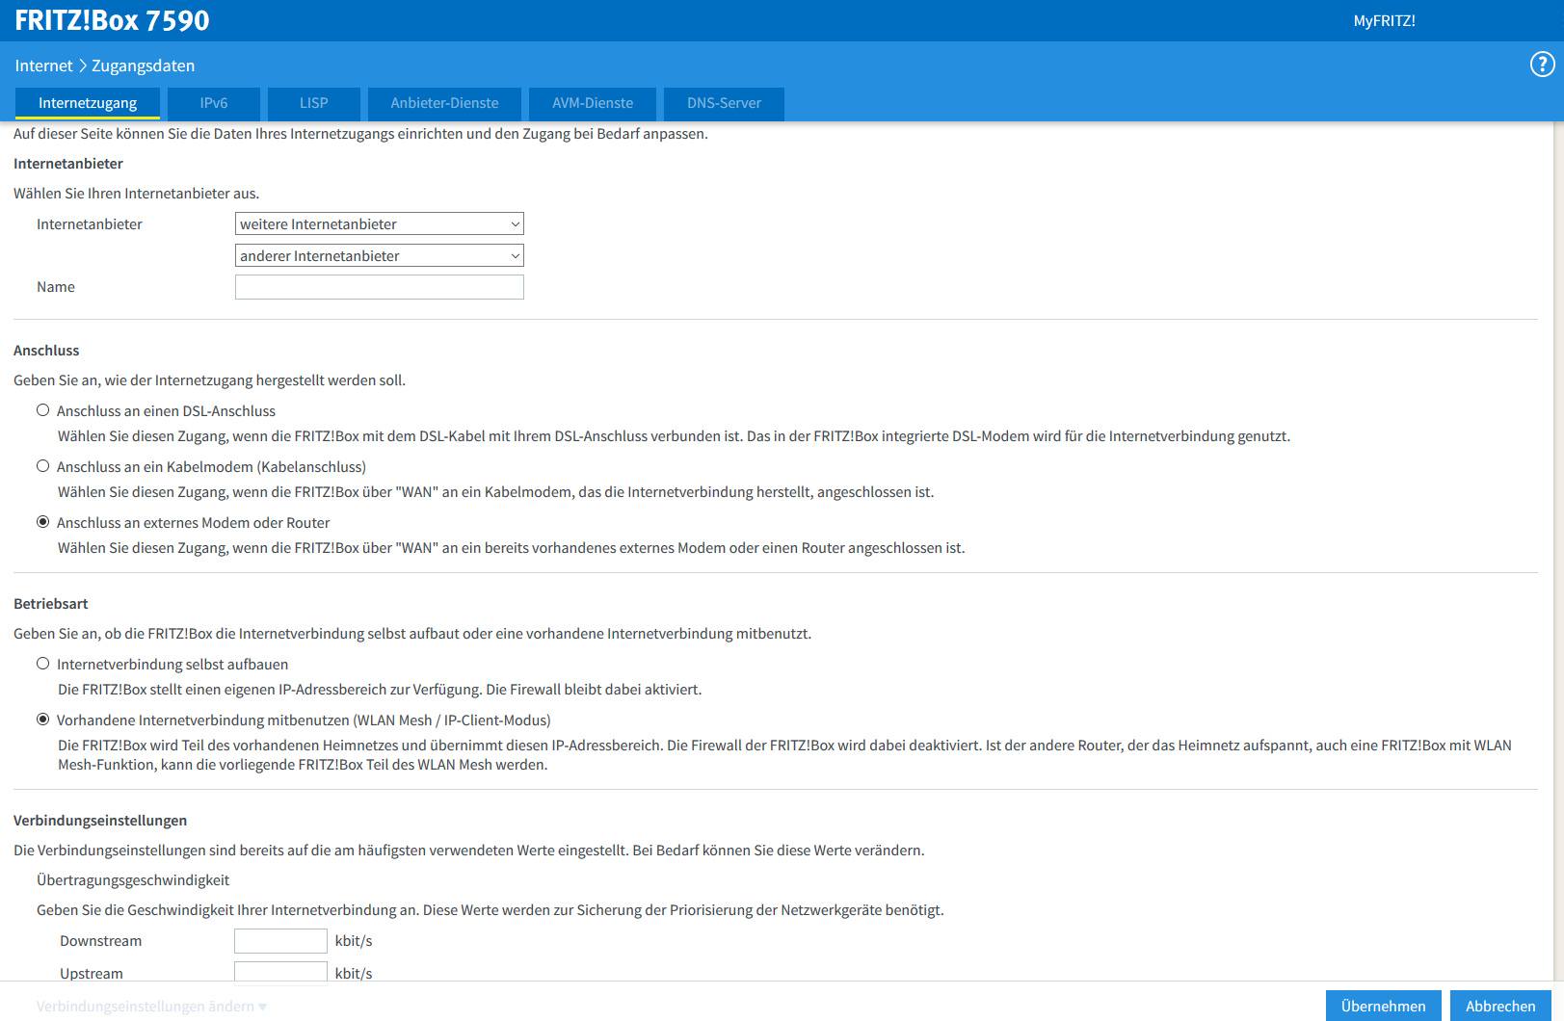1564x1021 pixels.
Task: Click the 'Anschluss' section heading
Action: point(46,351)
